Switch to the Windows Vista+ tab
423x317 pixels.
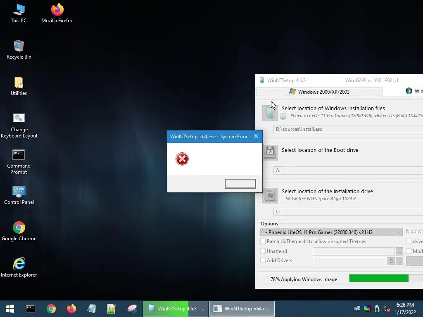(403, 91)
